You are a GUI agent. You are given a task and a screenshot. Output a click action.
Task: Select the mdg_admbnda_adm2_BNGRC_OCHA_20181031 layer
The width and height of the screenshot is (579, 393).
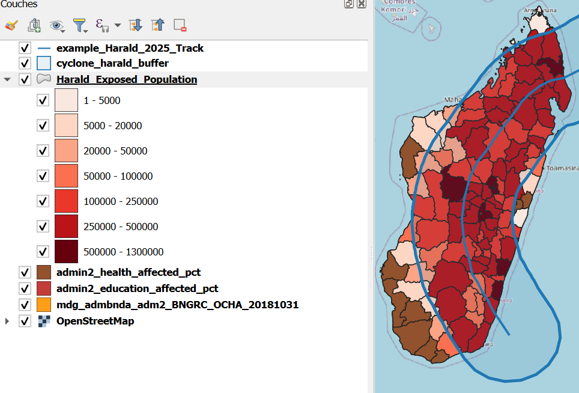click(177, 305)
